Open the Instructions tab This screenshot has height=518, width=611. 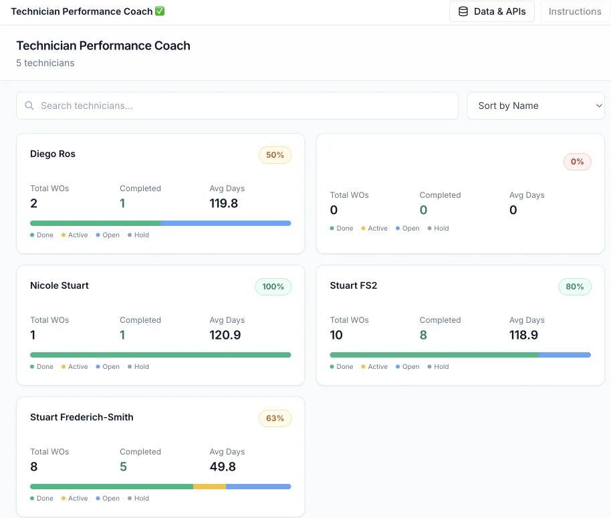574,11
